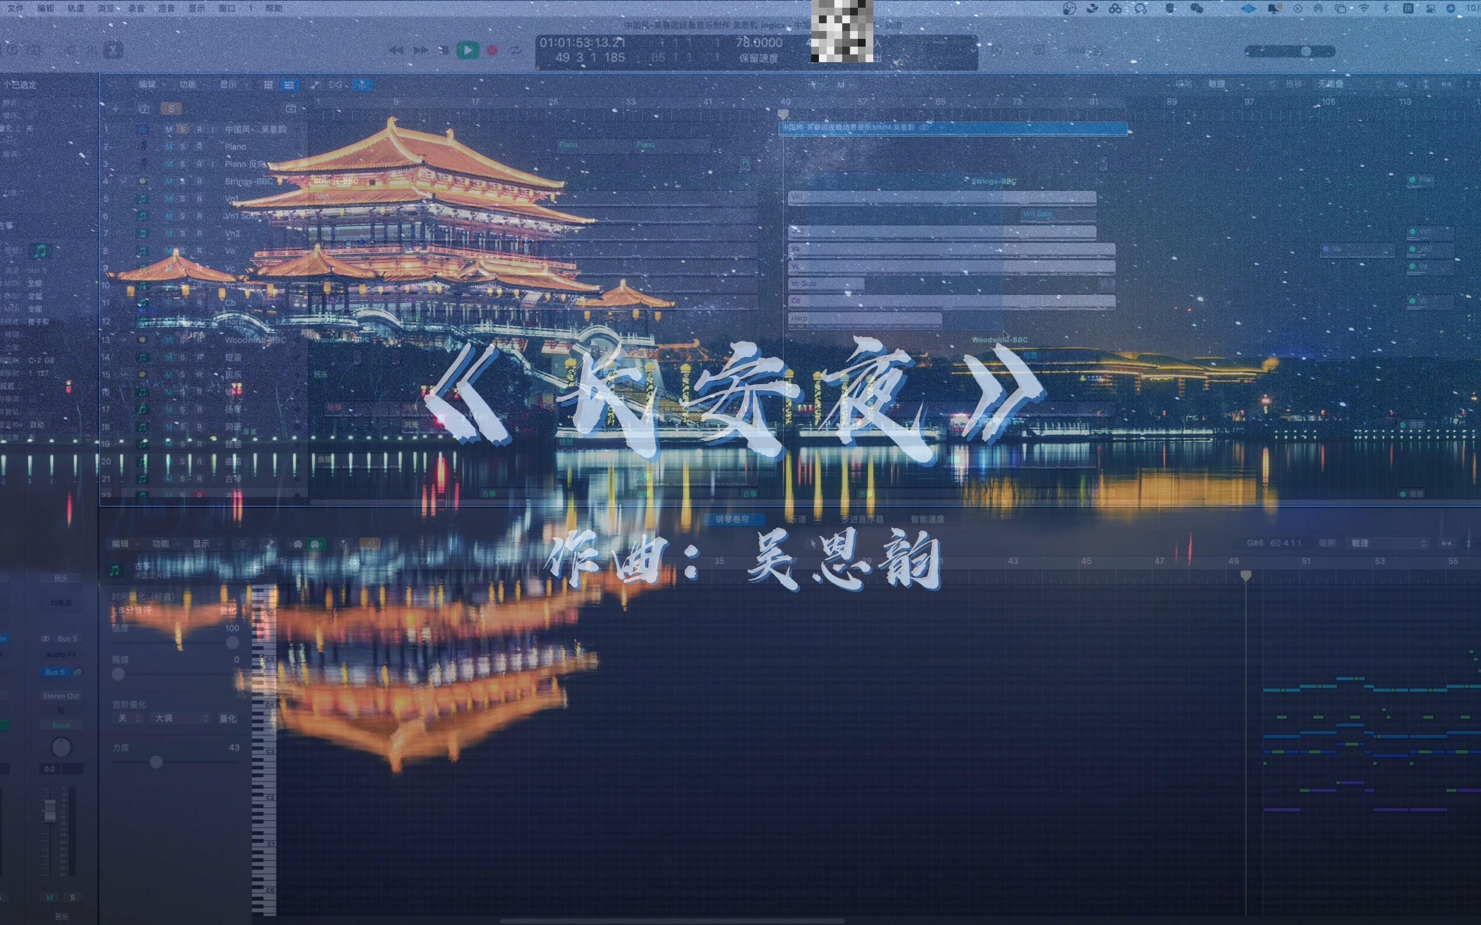Click the Flex bowtie icon in tracks toolbar
1481x925 pixels.
click(x=336, y=84)
